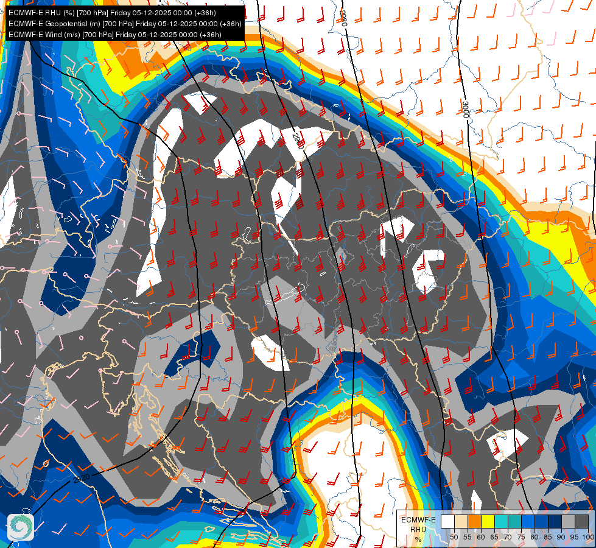Click the legend tick label 100
This screenshot has width=596, height=548.
pyautogui.click(x=589, y=537)
